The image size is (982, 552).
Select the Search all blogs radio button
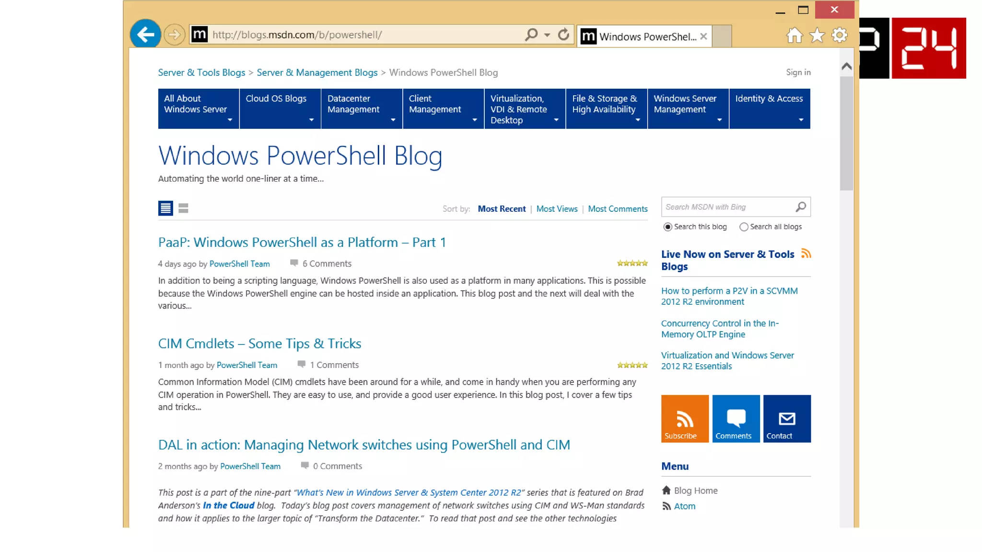744,227
